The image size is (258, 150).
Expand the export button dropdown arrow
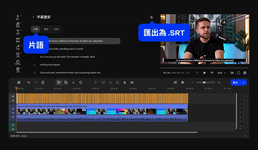point(244,82)
